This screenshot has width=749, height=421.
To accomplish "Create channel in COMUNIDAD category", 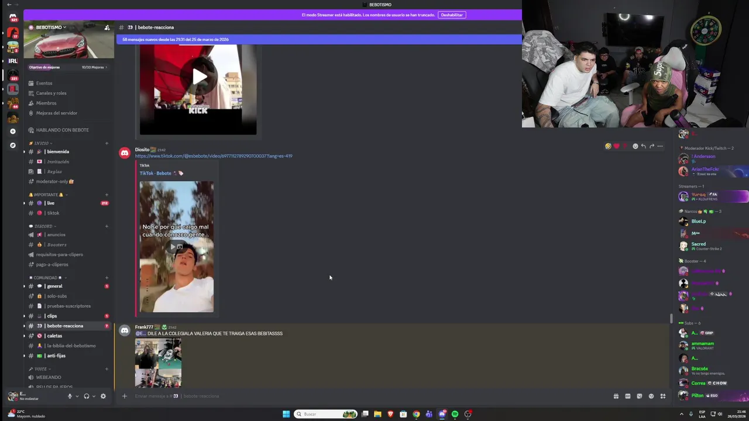I will [x=106, y=278].
